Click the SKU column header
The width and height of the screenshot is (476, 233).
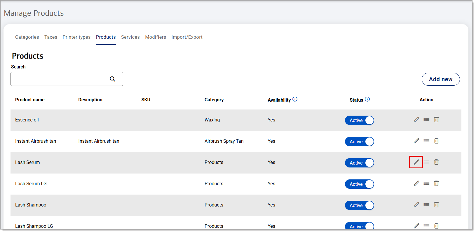[146, 100]
